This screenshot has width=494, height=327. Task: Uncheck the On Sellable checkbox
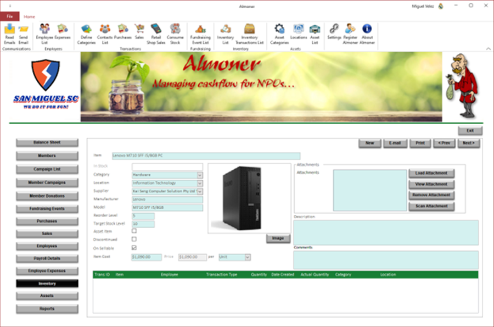(134, 248)
